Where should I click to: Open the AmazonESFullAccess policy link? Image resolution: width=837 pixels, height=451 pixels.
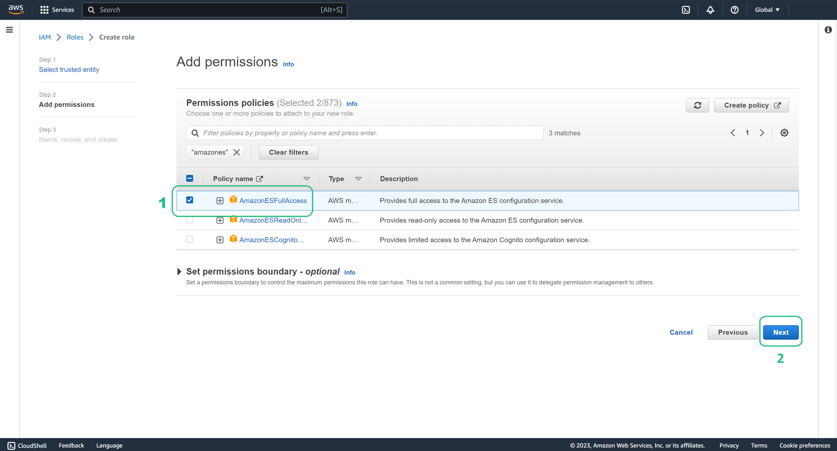pos(273,201)
